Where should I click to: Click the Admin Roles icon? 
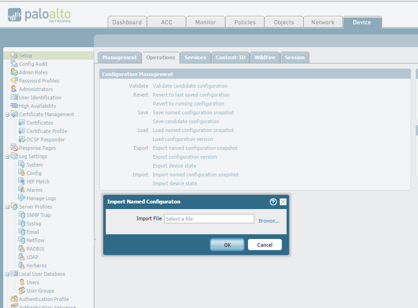point(14,72)
